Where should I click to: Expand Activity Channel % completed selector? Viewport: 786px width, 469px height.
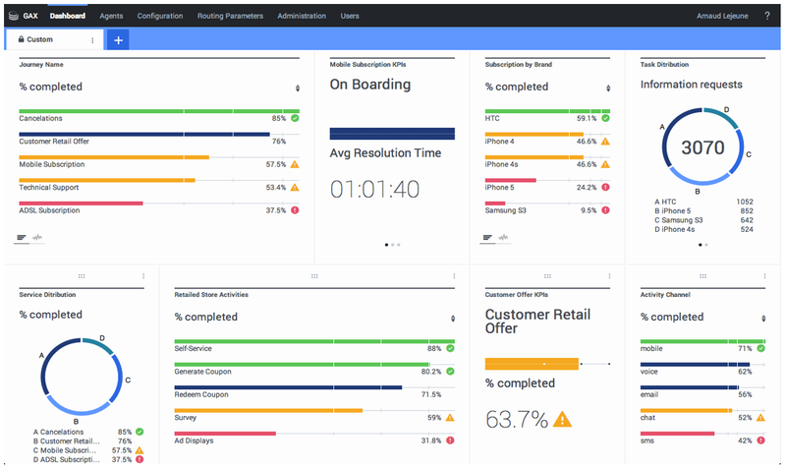coord(763,318)
